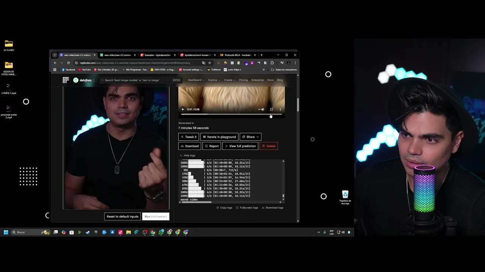Open File Explorer from taskbar
This screenshot has width=485, height=272.
(x=128, y=232)
